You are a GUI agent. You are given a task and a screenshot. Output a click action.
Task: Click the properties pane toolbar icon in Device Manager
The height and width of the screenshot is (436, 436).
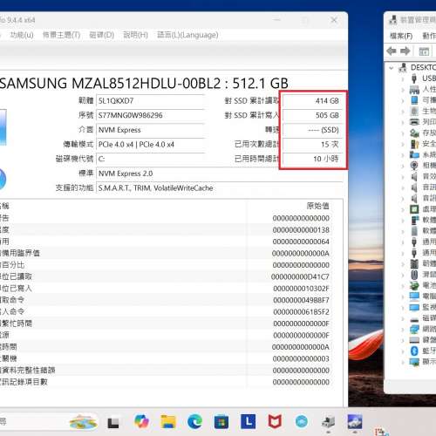point(424,51)
